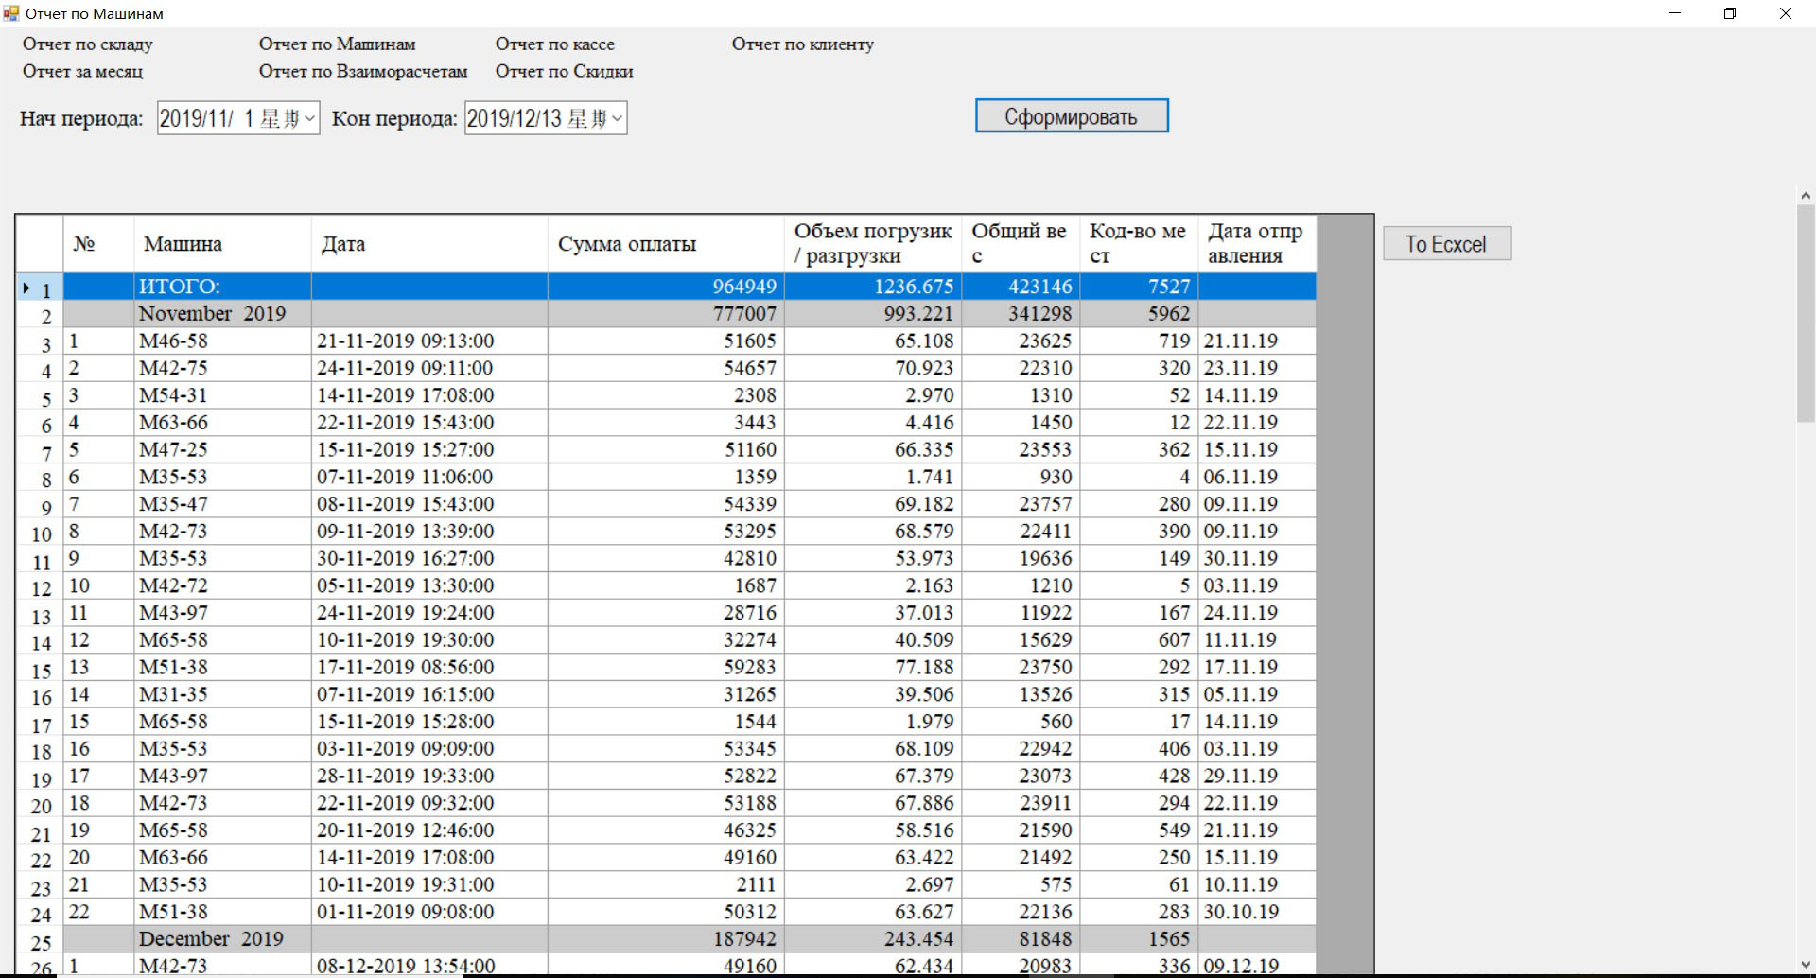The width and height of the screenshot is (1816, 978).
Task: Open the 'Отчет по кассе' menu
Action: (x=554, y=44)
